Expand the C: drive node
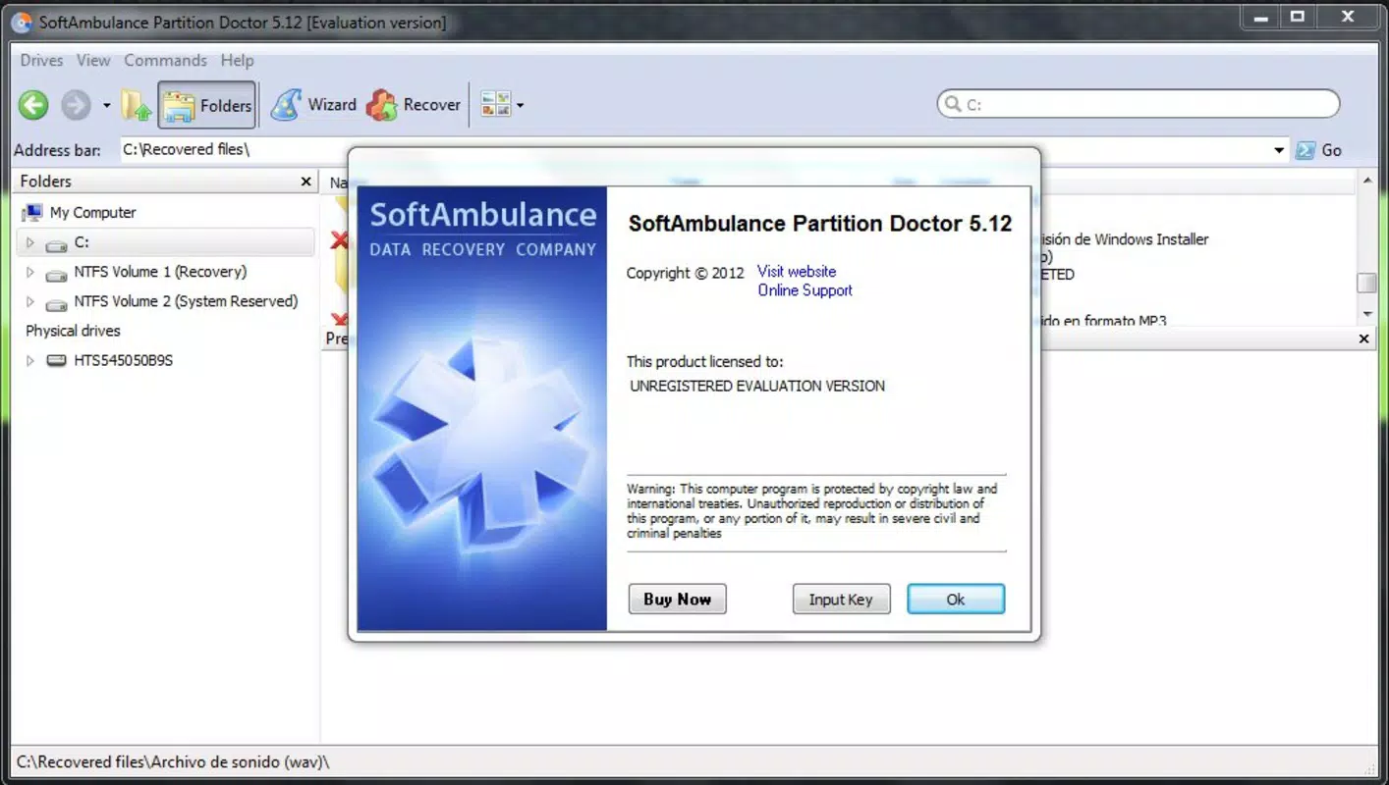This screenshot has height=785, width=1389. pyautogui.click(x=29, y=242)
